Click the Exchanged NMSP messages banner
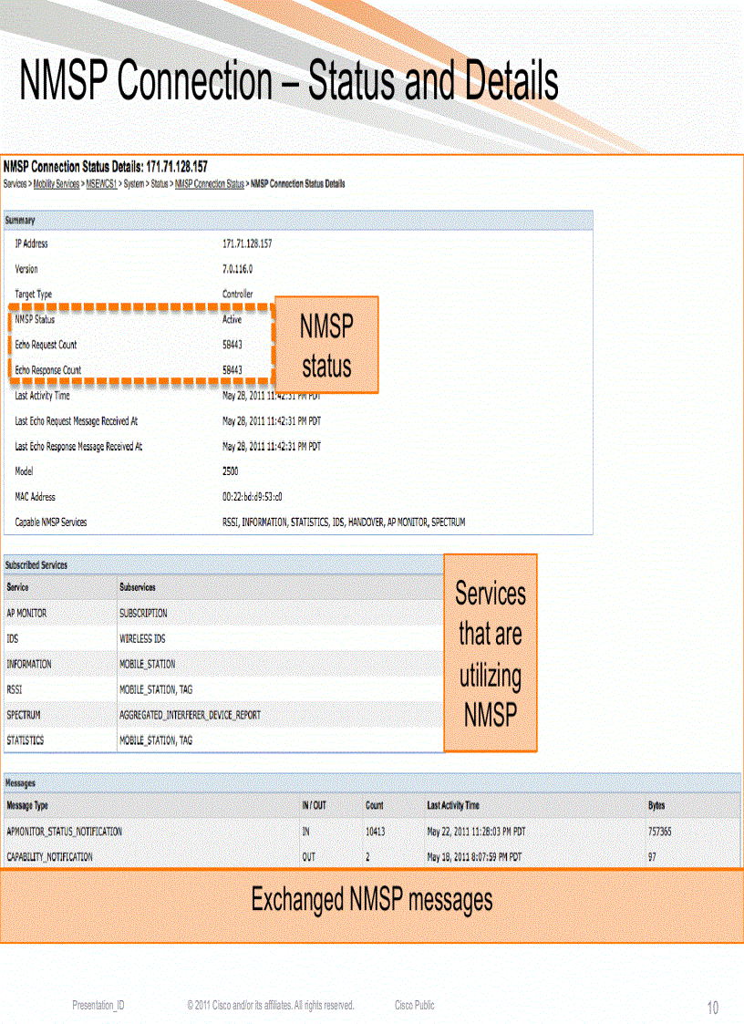The height and width of the screenshot is (1024, 744). point(372,900)
